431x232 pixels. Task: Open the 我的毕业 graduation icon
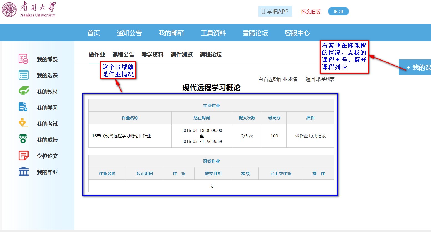pyautogui.click(x=23, y=172)
